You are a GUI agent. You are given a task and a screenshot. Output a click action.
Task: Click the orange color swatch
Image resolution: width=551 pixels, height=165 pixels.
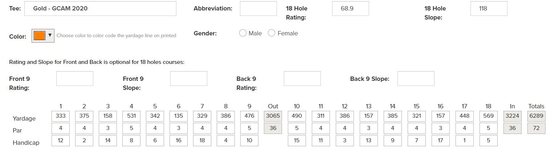[x=39, y=35]
